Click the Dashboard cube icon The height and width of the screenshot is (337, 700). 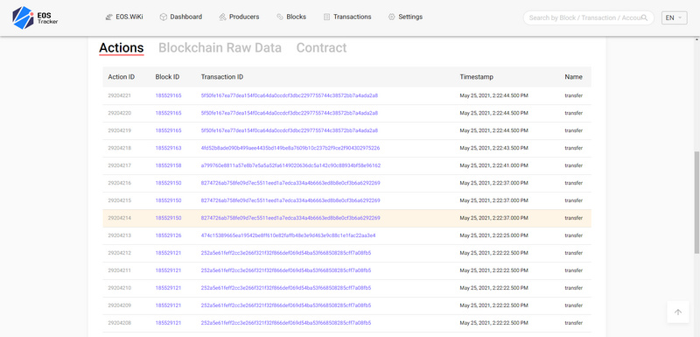coord(164,17)
